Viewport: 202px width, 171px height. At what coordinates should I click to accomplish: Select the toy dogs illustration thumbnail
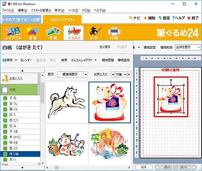click(67, 144)
